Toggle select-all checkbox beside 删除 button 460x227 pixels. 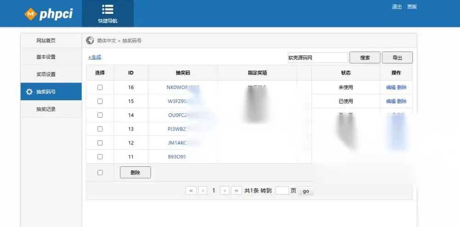[x=100, y=173]
